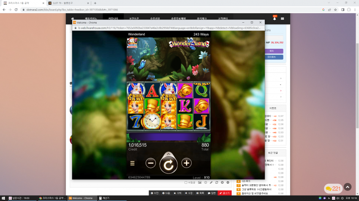Open the emoticon picker in comment toolbar
The width and height of the screenshot is (359, 201).
pos(206,182)
